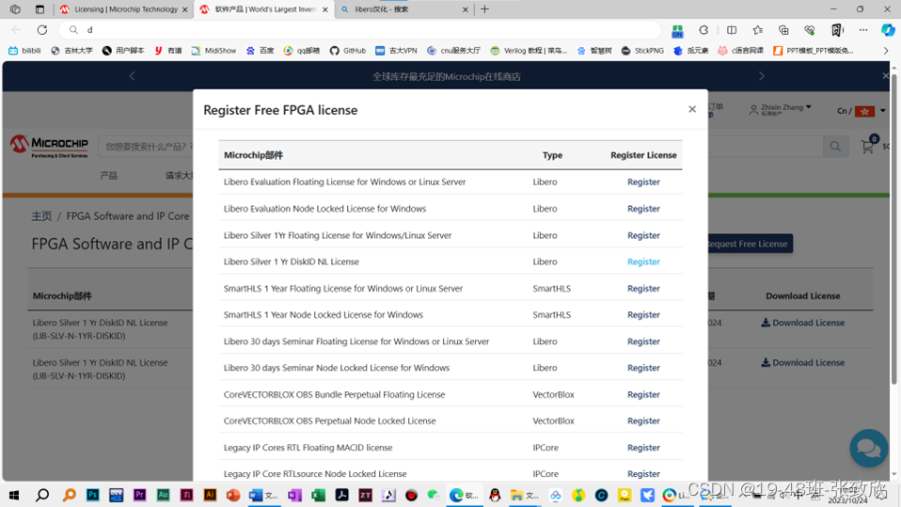Screen dimensions: 901x507
Task: Register Libero 30 days Seminar Node Locked License
Action: 643,368
